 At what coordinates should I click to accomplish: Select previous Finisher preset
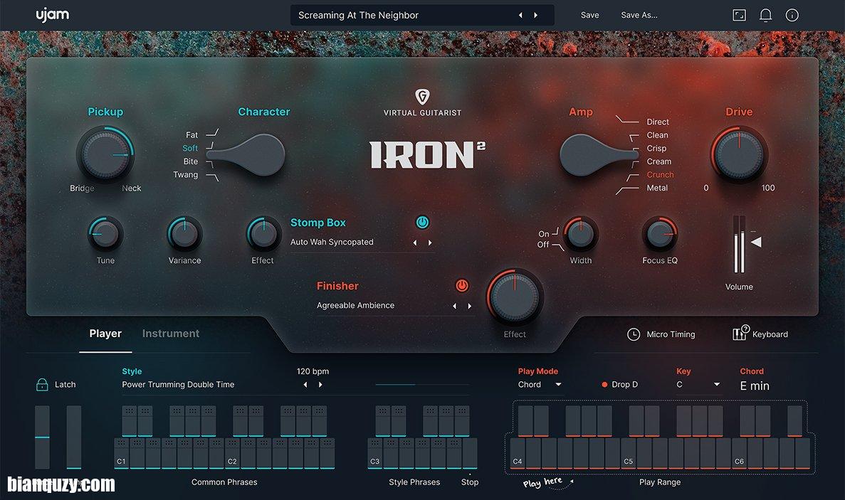pyautogui.click(x=454, y=306)
